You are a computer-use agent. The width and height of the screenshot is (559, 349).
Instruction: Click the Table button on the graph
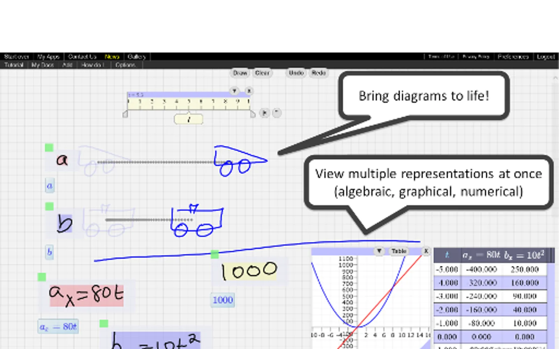399,251
